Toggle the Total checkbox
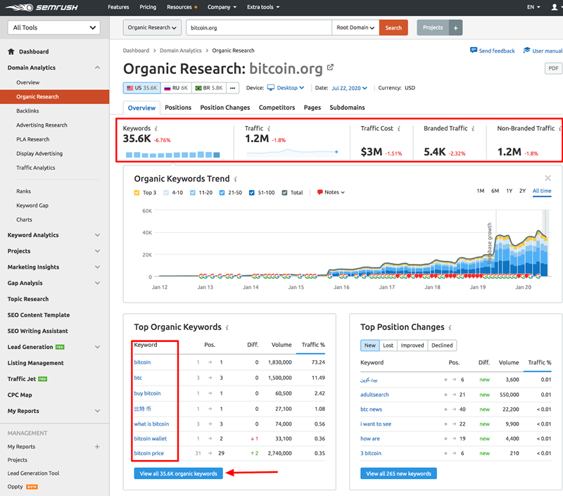The width and height of the screenshot is (563, 496). pyautogui.click(x=284, y=193)
